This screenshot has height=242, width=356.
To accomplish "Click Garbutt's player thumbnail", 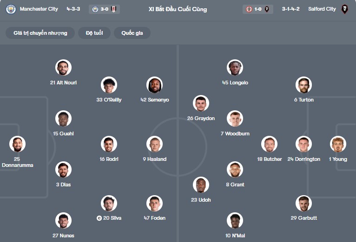I will tap(303, 203).
